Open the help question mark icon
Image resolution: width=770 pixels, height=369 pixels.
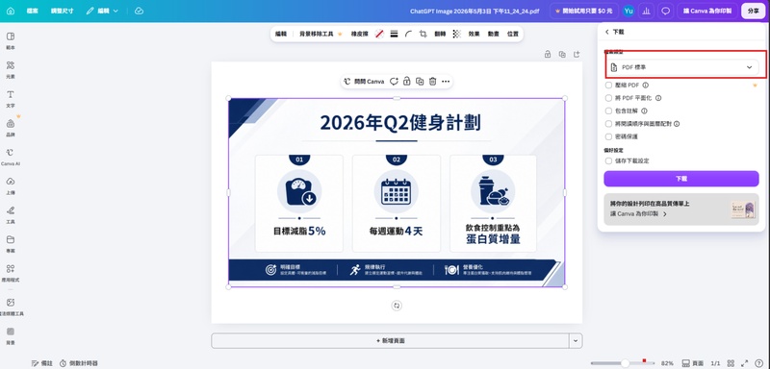(759, 363)
